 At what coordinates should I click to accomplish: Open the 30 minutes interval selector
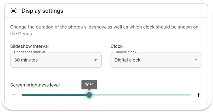(56, 60)
